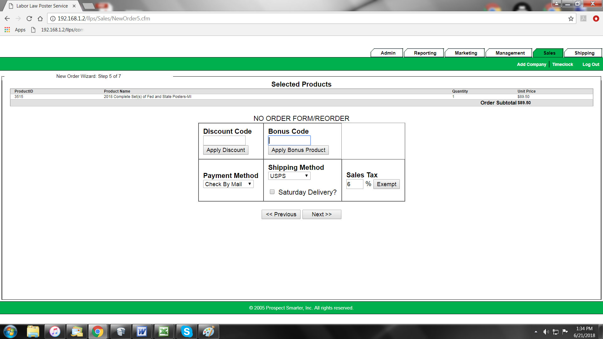The image size is (603, 339).
Task: Expand the Shipping Method dropdown
Action: point(289,176)
